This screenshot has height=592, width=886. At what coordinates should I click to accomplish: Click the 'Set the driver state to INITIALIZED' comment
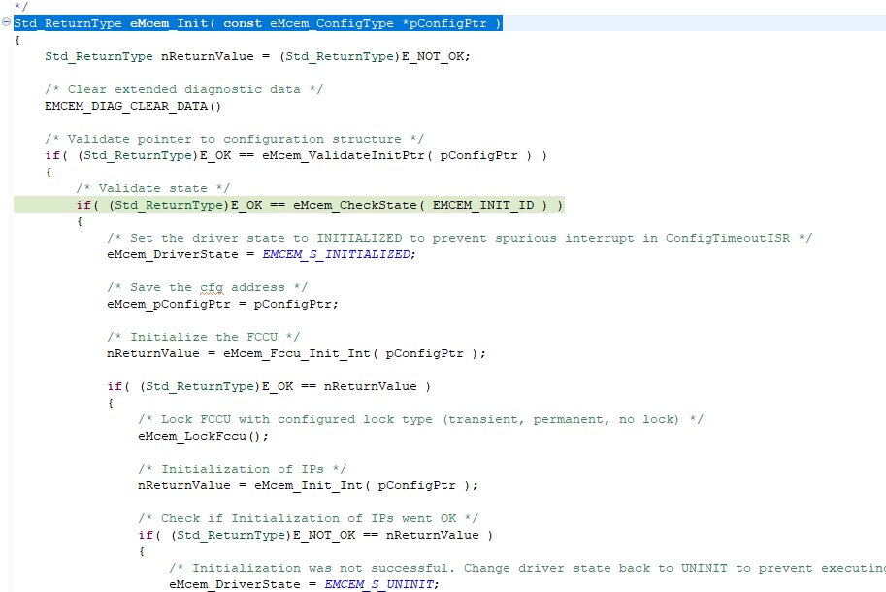[459, 239]
